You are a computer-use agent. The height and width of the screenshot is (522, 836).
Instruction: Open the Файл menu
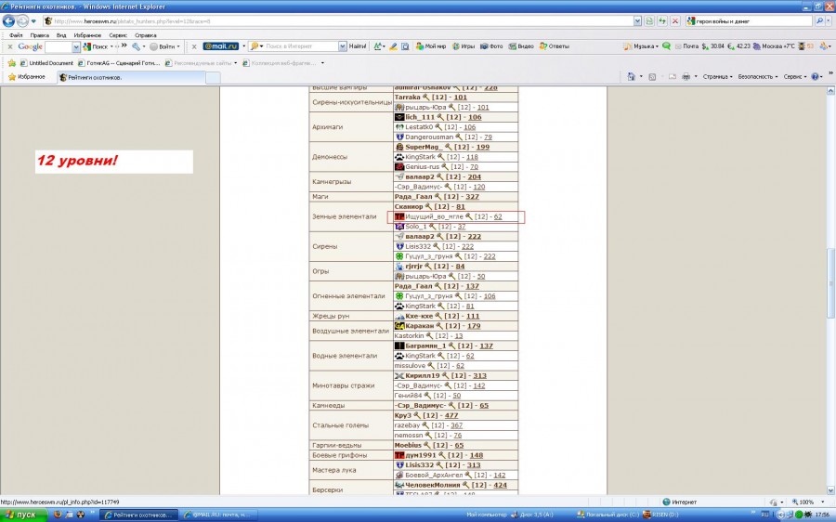click(x=16, y=35)
